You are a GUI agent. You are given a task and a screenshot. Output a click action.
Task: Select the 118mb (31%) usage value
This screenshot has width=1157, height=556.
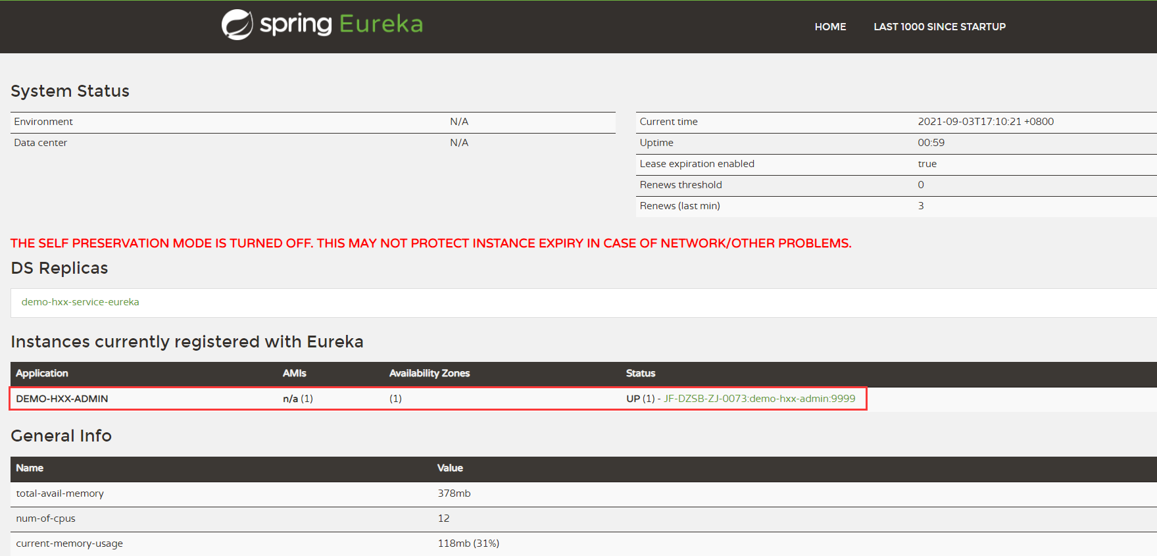[469, 543]
